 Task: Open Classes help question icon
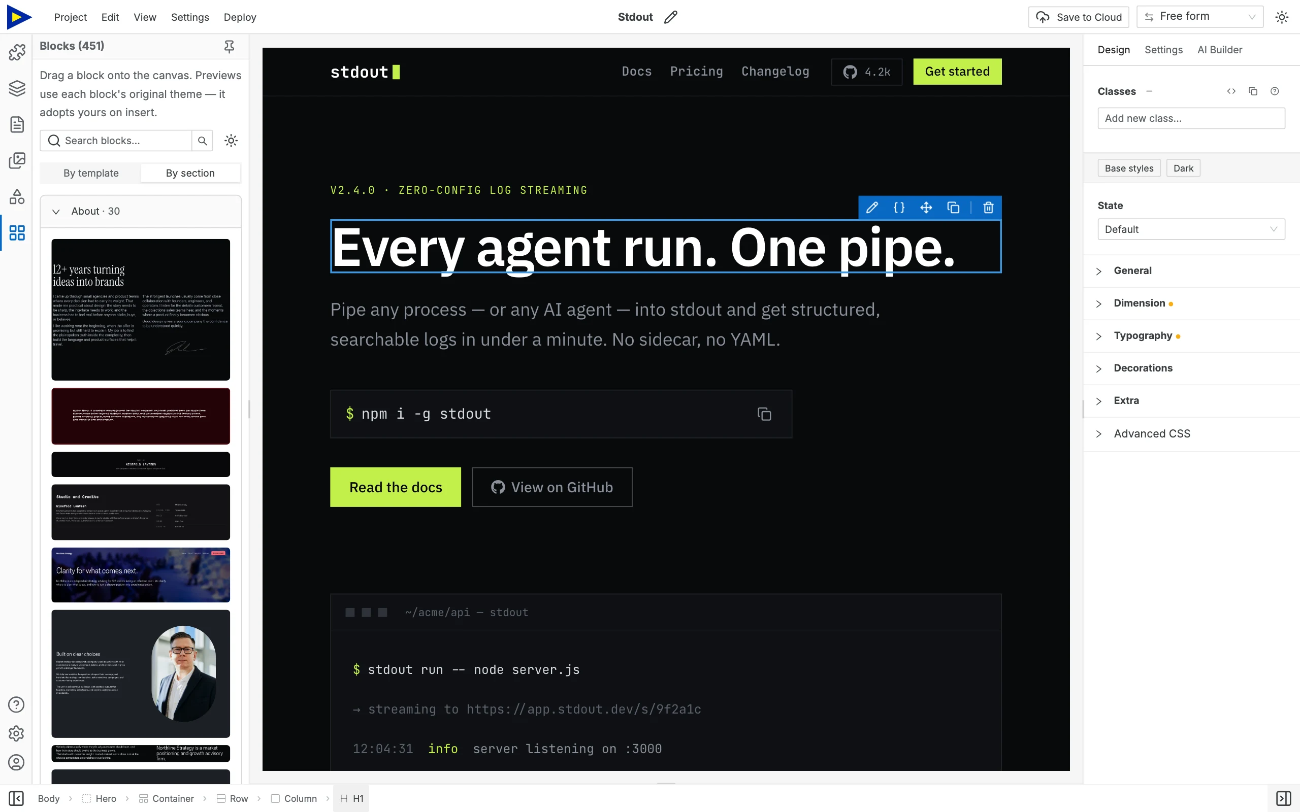pos(1274,91)
